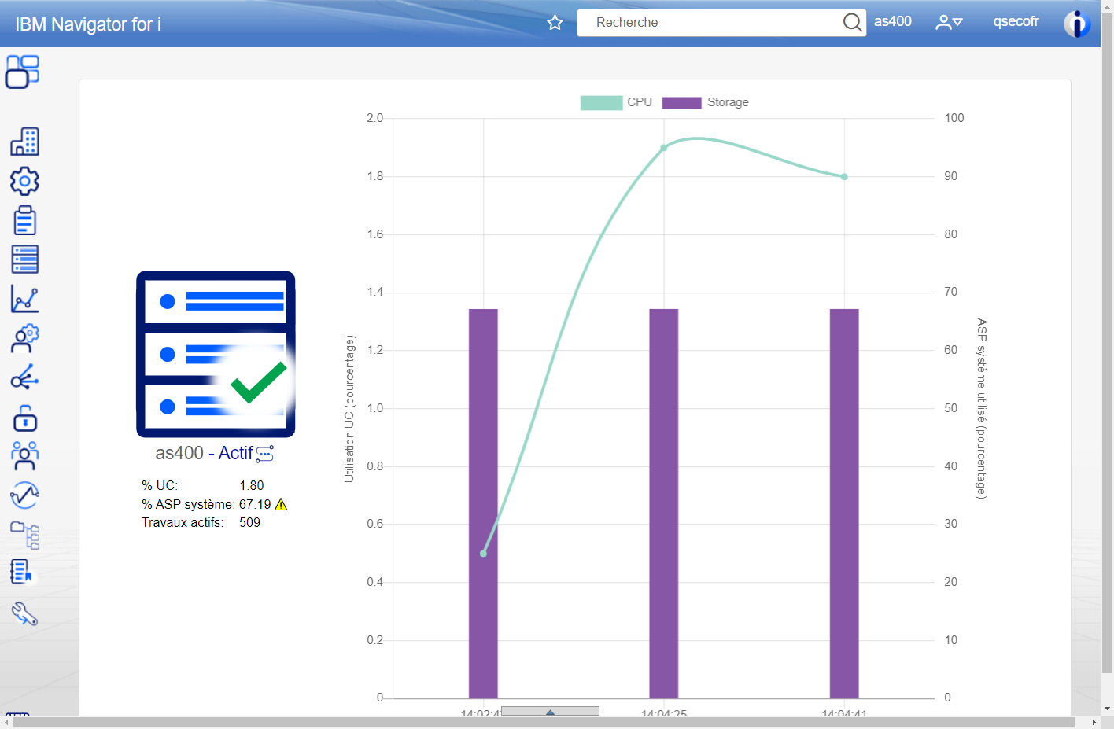Open the wrench Serviceability sidebar icon
This screenshot has height=729, width=1114.
click(24, 613)
